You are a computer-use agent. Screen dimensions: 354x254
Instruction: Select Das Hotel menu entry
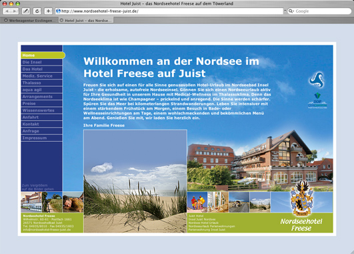click(41, 69)
